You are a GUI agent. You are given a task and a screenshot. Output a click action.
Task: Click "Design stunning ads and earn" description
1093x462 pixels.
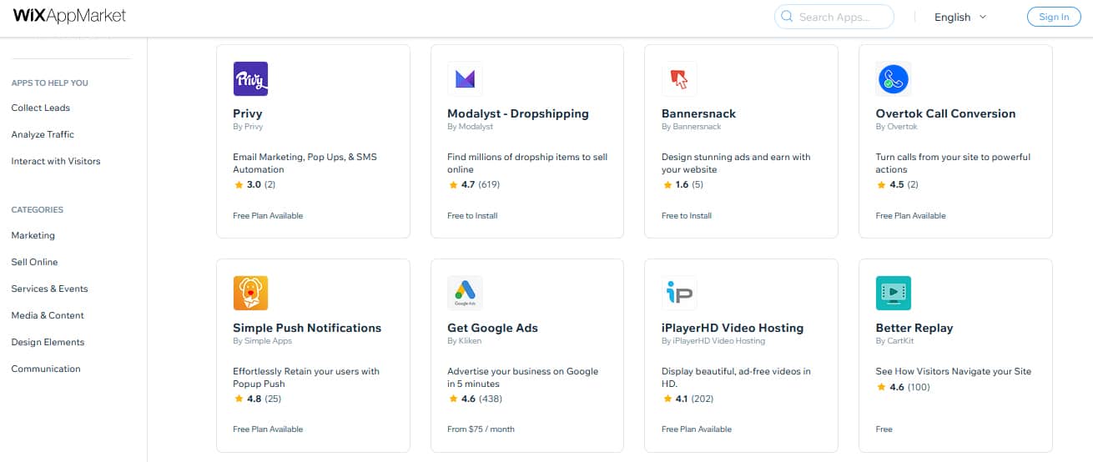pos(736,163)
